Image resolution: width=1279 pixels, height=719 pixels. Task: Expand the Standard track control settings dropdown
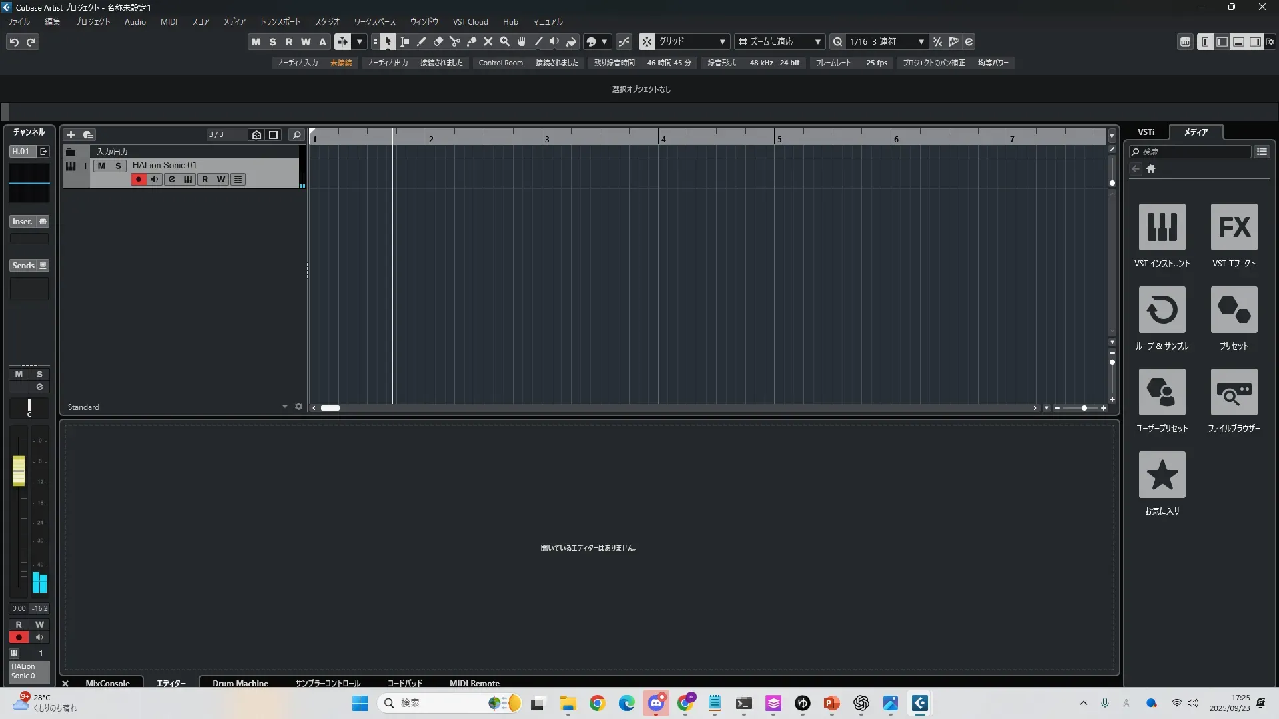pyautogui.click(x=284, y=407)
